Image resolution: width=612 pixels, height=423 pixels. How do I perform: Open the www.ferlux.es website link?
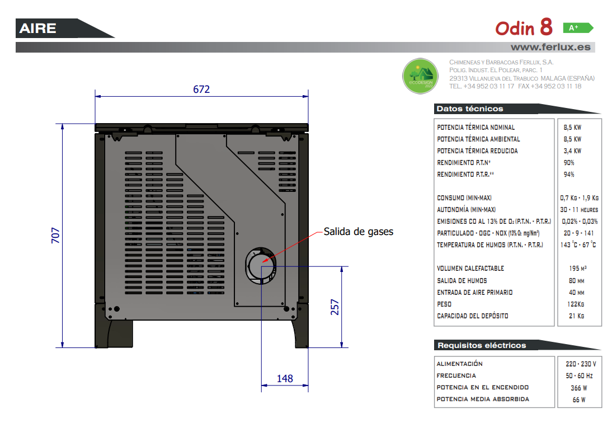click(x=550, y=47)
